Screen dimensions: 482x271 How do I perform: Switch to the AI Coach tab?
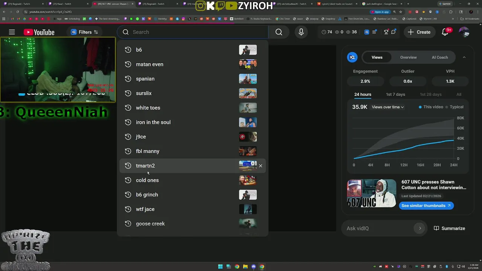click(x=440, y=57)
